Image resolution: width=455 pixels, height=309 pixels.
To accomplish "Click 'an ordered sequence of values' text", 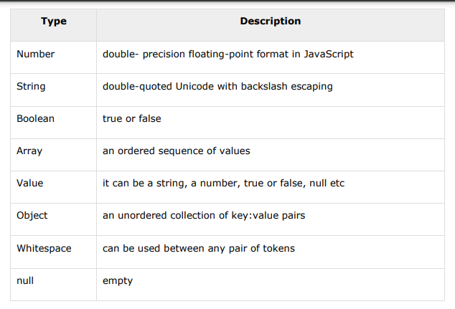I will [x=176, y=151].
